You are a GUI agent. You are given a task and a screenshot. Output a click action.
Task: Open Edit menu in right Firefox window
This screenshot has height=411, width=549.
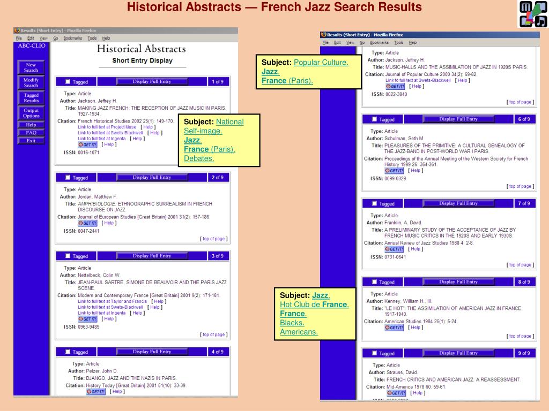coord(337,43)
